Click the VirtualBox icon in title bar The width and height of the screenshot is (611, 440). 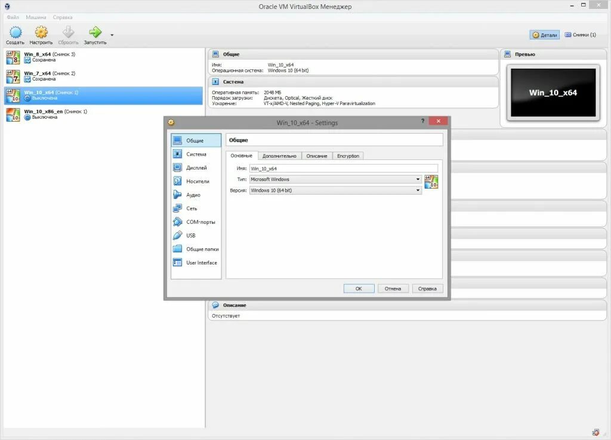(7, 6)
